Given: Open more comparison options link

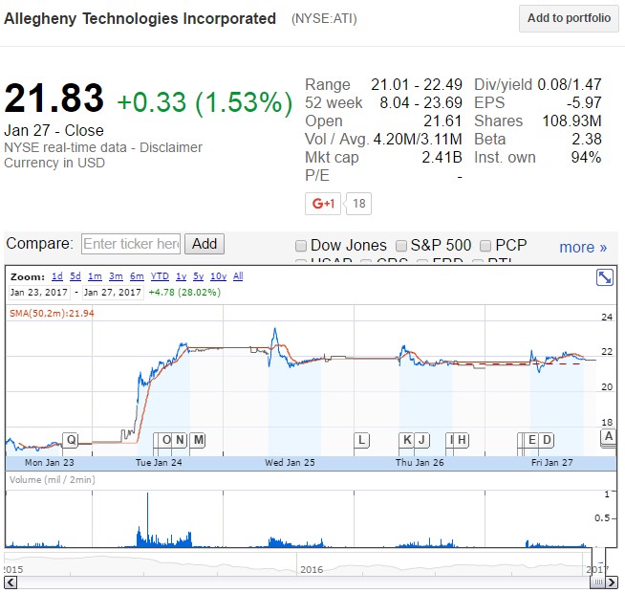Looking at the screenshot, I should tap(583, 248).
